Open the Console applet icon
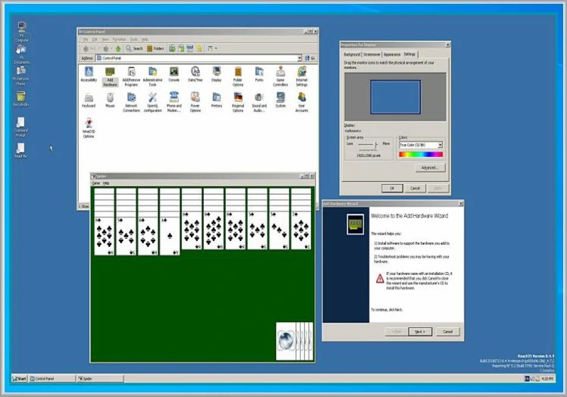The image size is (567, 397). [174, 74]
